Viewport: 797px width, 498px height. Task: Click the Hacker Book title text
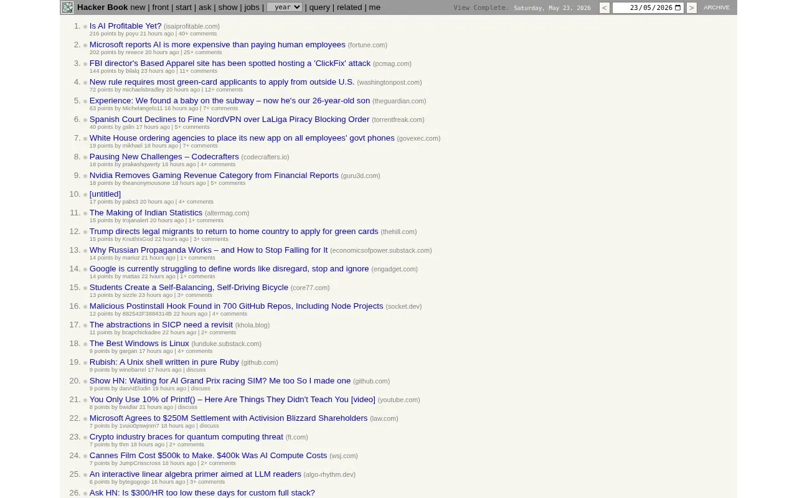103,7
